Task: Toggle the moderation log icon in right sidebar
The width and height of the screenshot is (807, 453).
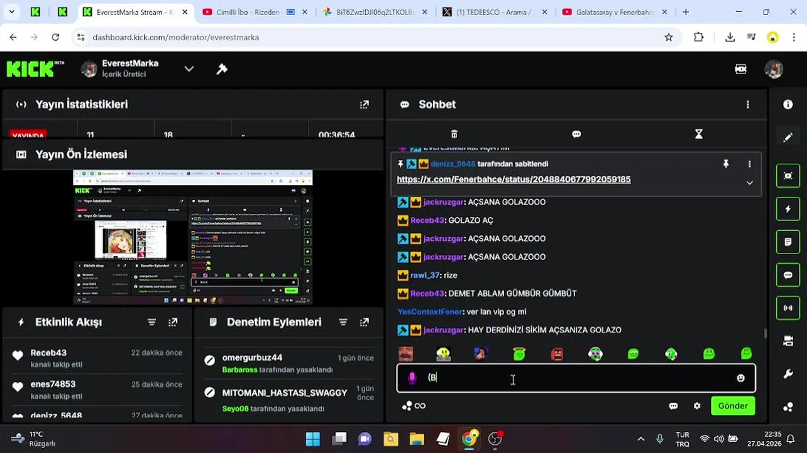Action: click(788, 242)
